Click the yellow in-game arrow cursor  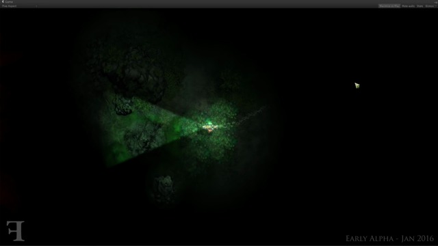point(357,85)
